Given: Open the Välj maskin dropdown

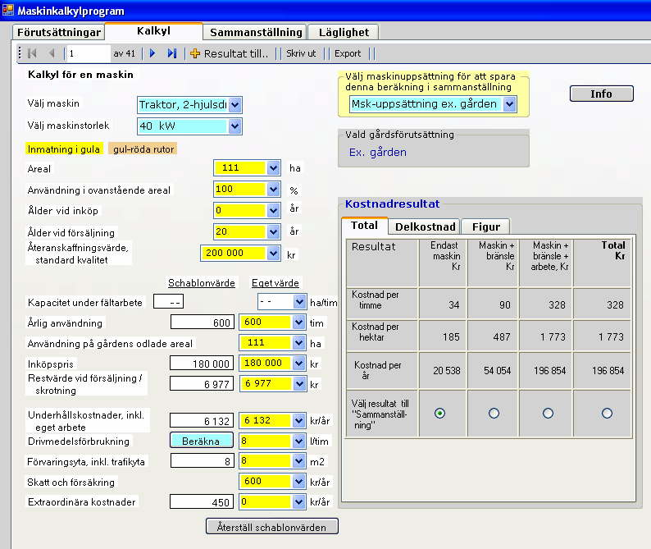Looking at the screenshot, I should tap(235, 105).
